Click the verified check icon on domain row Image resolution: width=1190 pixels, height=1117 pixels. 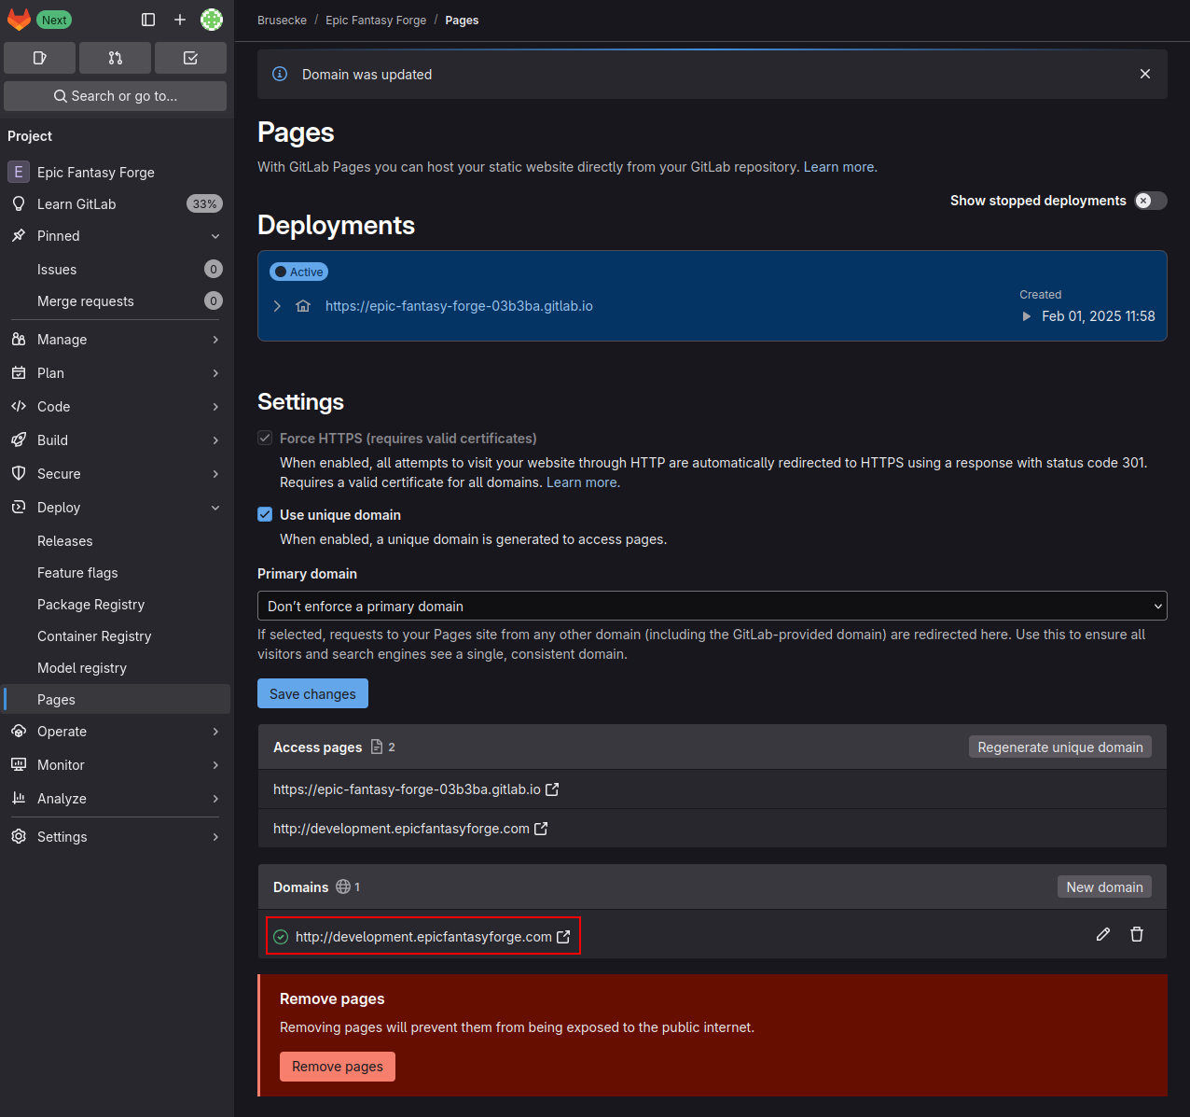click(281, 937)
